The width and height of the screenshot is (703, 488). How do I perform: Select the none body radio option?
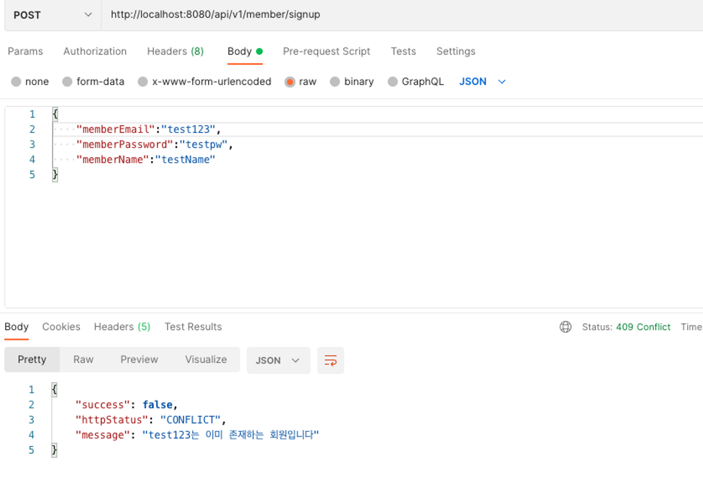(16, 82)
